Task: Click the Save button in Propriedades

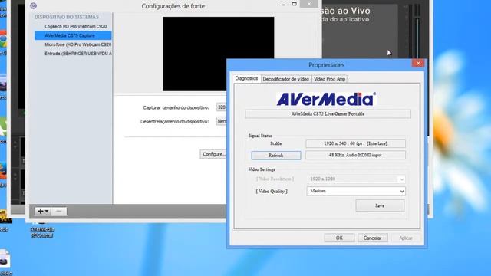Action: click(x=380, y=205)
